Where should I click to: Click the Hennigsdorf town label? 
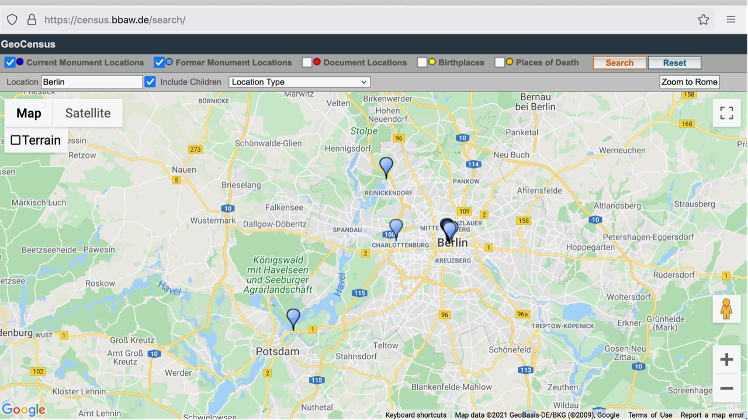349,149
